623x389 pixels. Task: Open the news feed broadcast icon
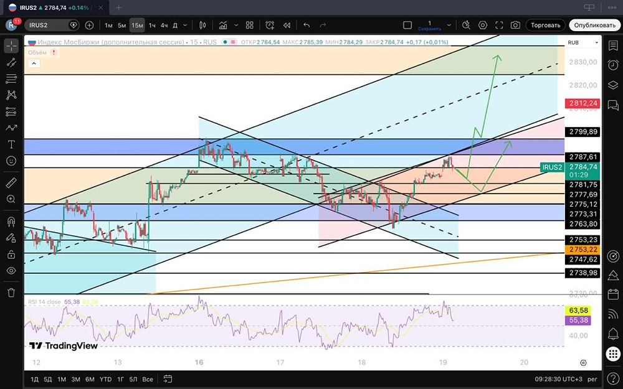[x=612, y=314]
